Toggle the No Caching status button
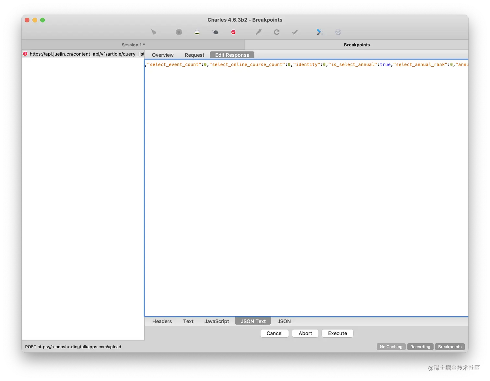The image size is (490, 381). (391, 347)
